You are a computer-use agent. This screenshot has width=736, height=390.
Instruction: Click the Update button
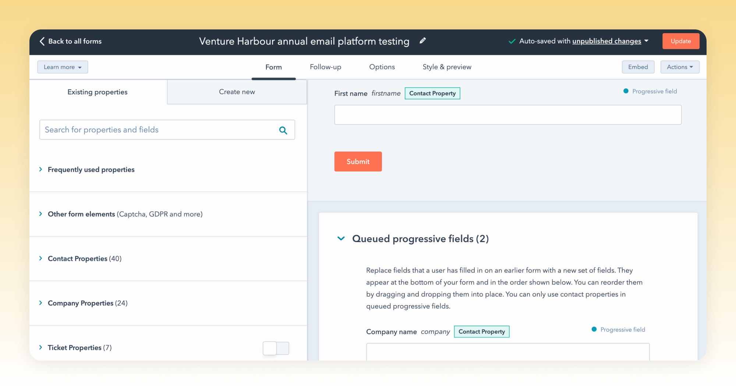[680, 41]
